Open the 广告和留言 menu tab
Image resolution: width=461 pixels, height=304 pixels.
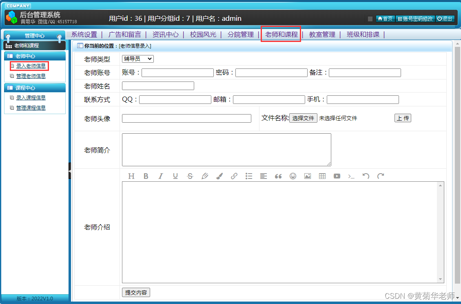[125, 35]
